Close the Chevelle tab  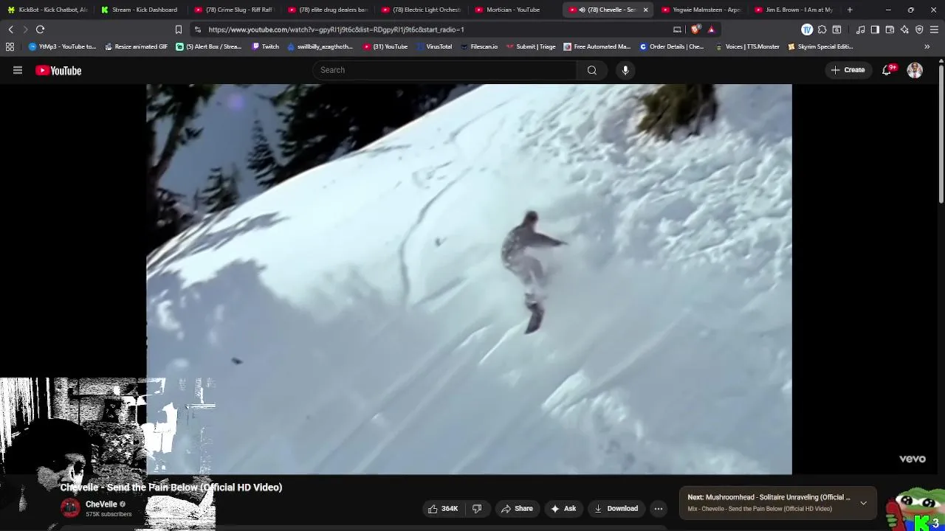coord(645,10)
